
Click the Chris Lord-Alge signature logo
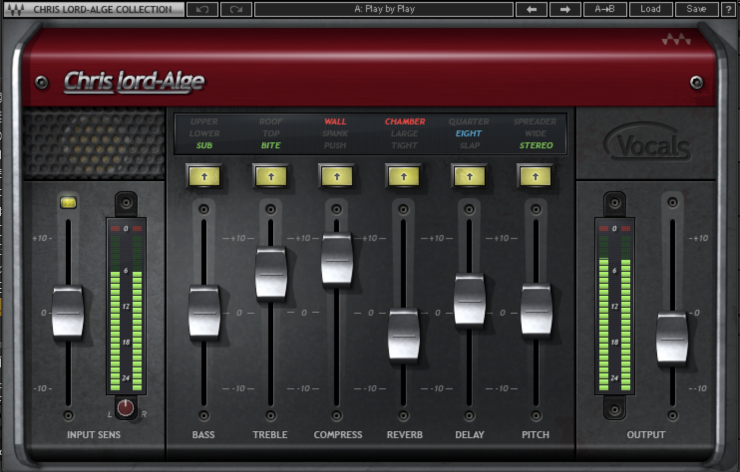click(134, 82)
